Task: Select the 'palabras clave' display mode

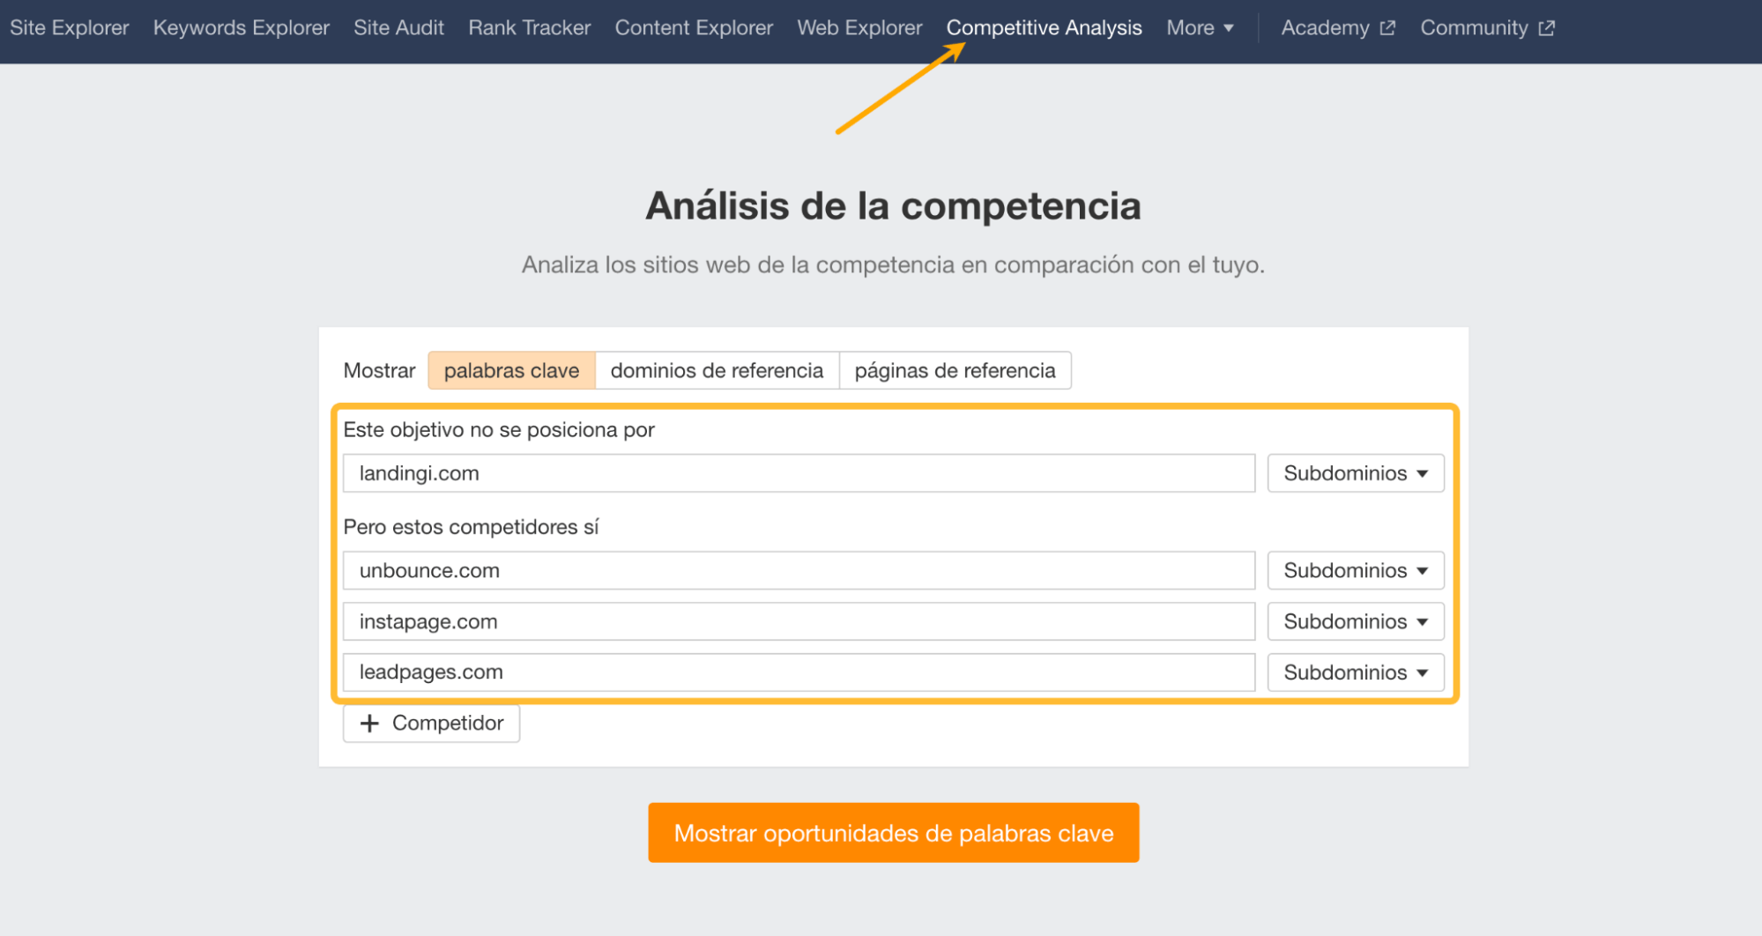Action: point(511,370)
